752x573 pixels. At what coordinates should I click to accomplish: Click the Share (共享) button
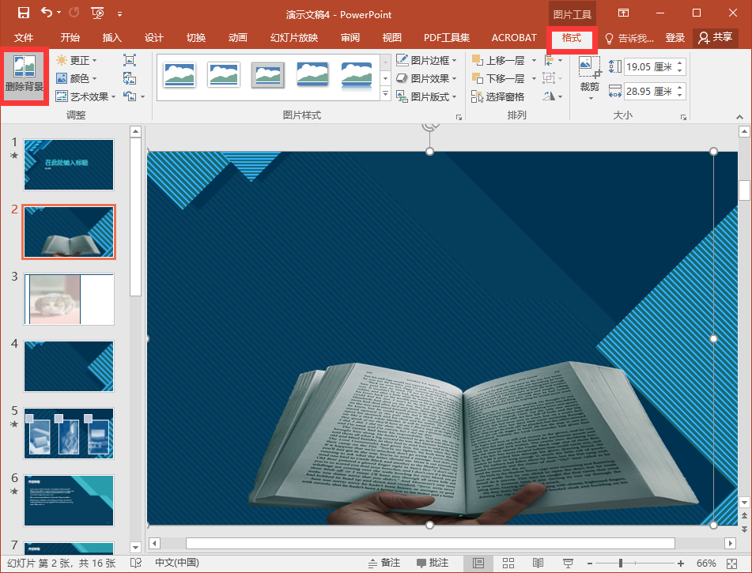click(715, 38)
